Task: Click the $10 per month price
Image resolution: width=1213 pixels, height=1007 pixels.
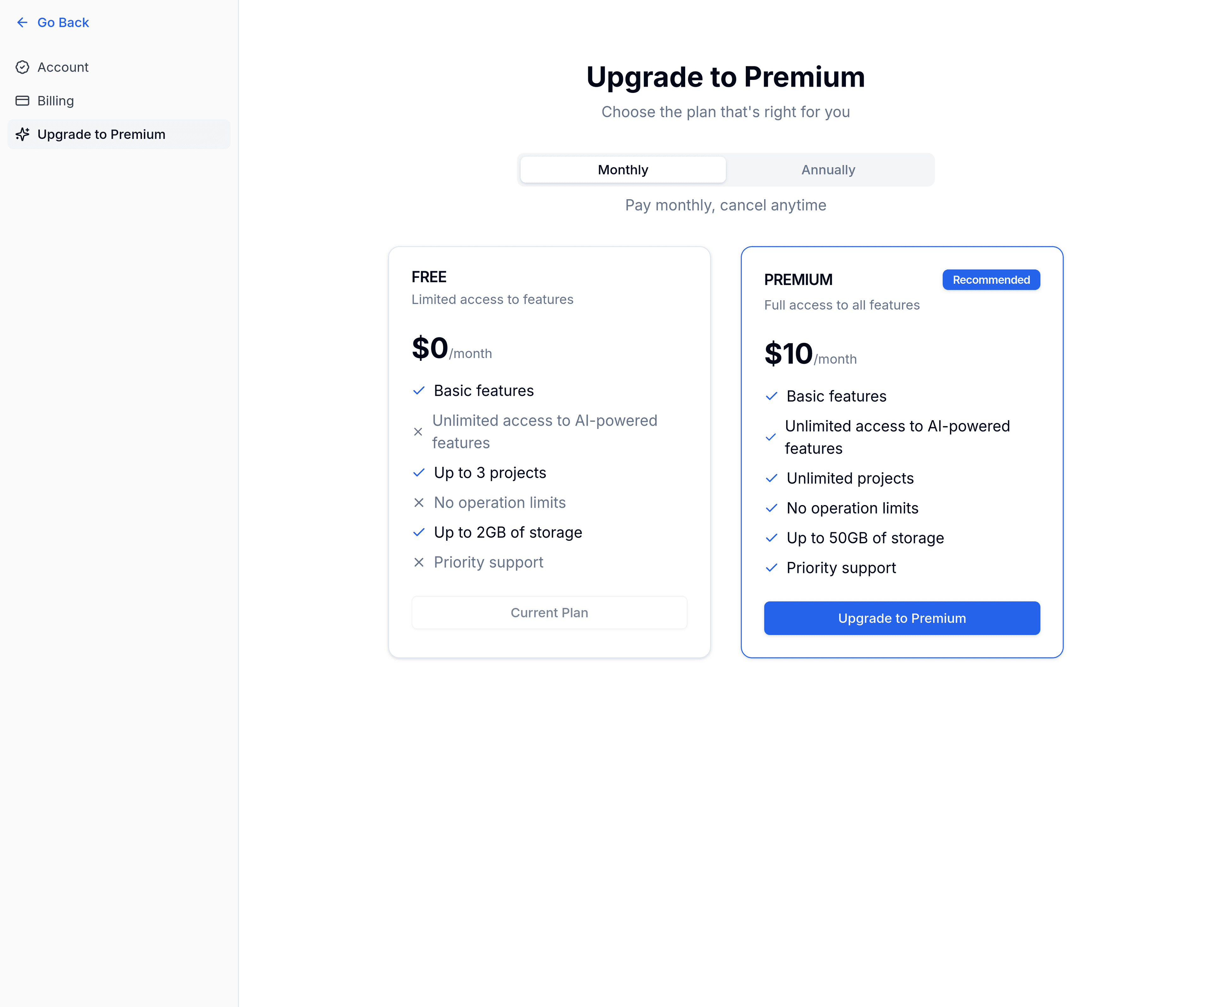Action: tap(810, 354)
